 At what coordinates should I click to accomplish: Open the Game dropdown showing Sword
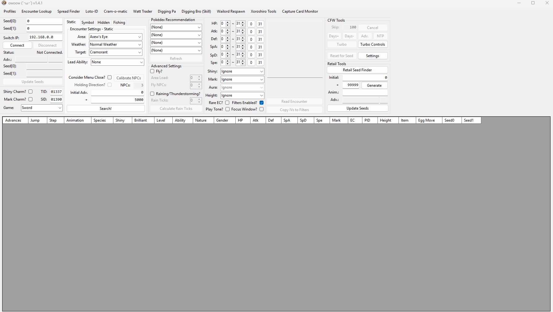(x=42, y=108)
